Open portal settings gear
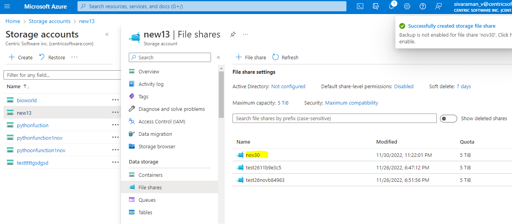Screen dimensions: 512x224 (x=407, y=6)
